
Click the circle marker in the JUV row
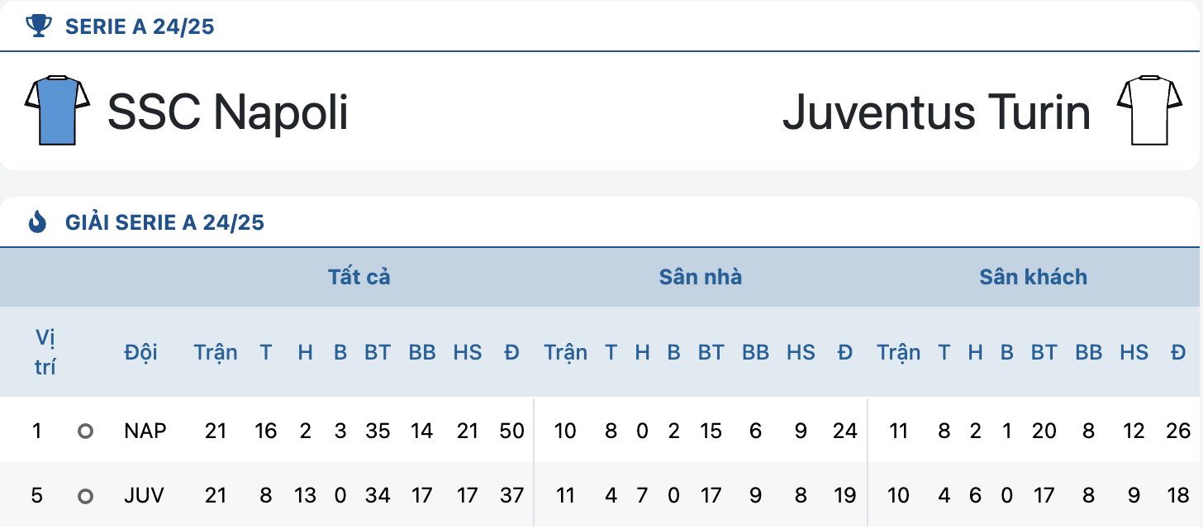85,496
